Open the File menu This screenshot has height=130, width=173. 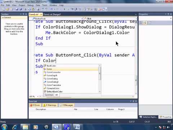[3, 5]
